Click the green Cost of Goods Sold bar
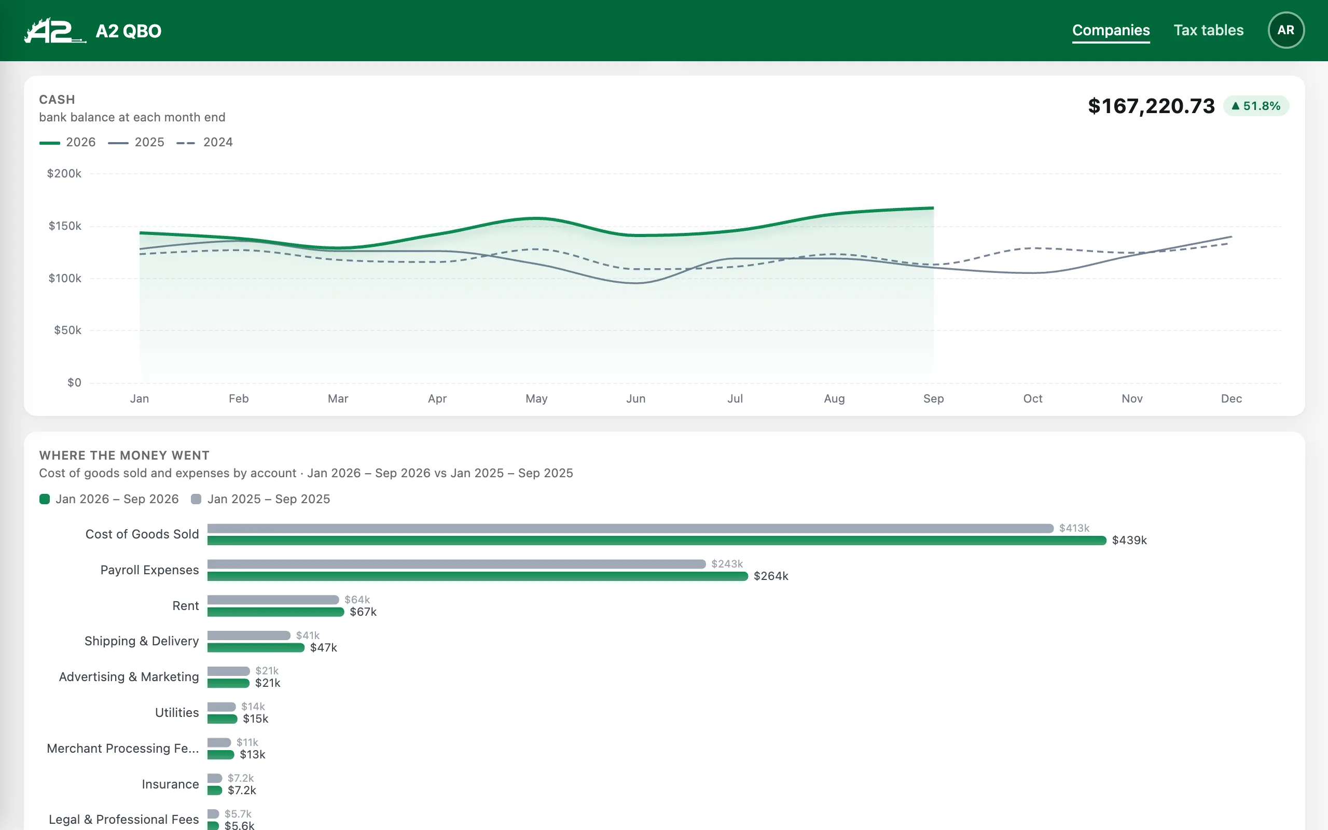Image resolution: width=1328 pixels, height=830 pixels. coord(656,541)
